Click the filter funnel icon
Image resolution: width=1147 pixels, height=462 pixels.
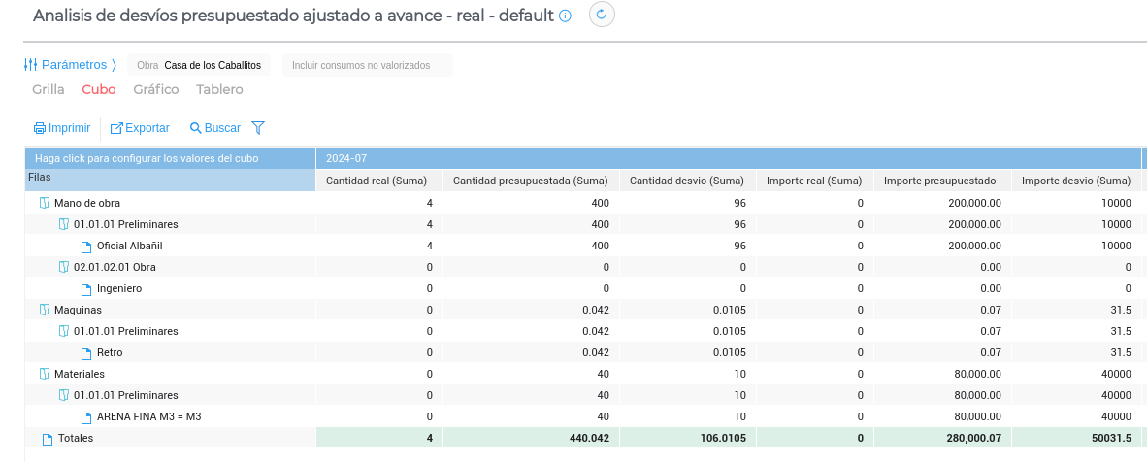(x=258, y=128)
